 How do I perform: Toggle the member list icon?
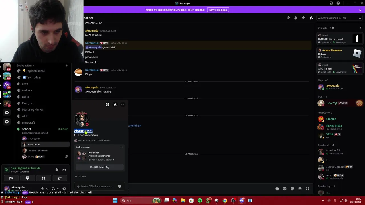[x=311, y=18]
